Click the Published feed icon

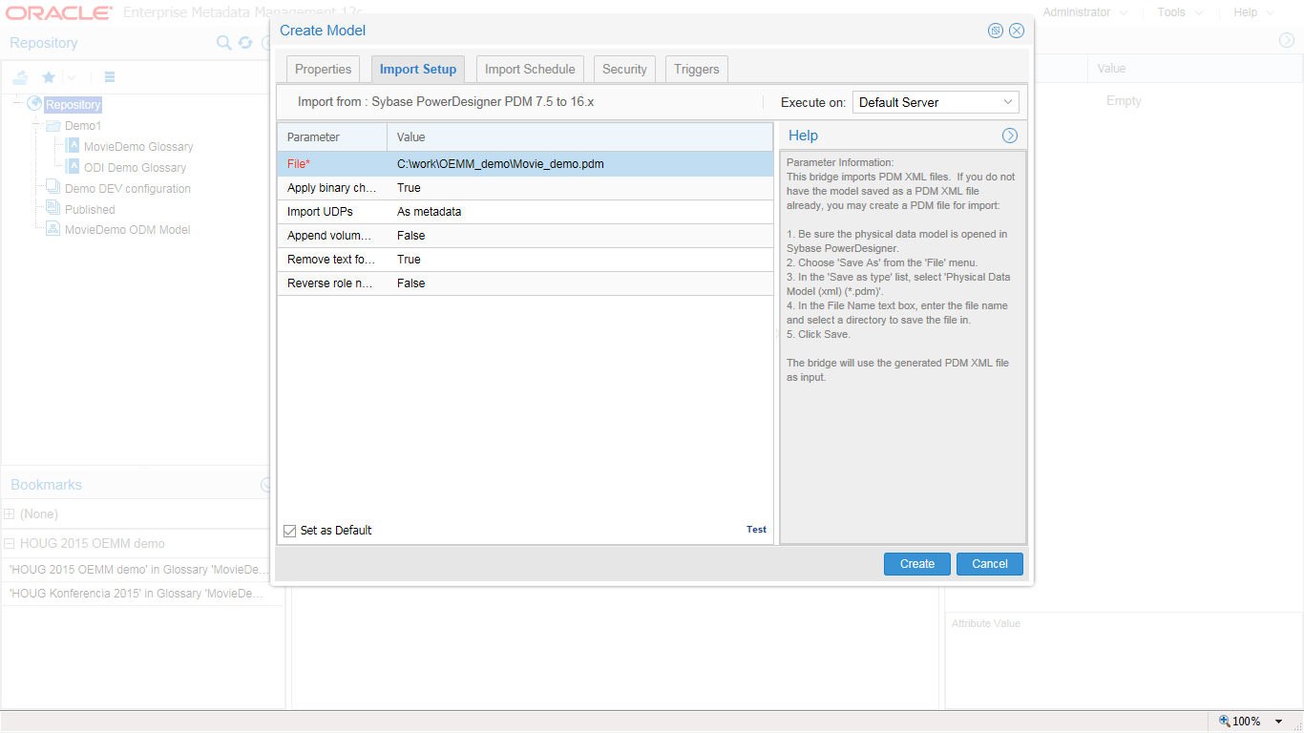53,209
